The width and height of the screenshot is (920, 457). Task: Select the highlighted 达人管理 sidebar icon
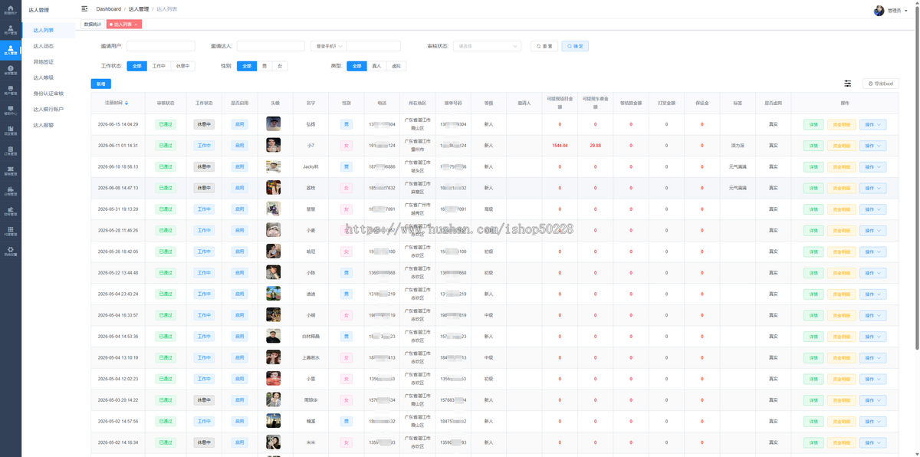pyautogui.click(x=10, y=50)
